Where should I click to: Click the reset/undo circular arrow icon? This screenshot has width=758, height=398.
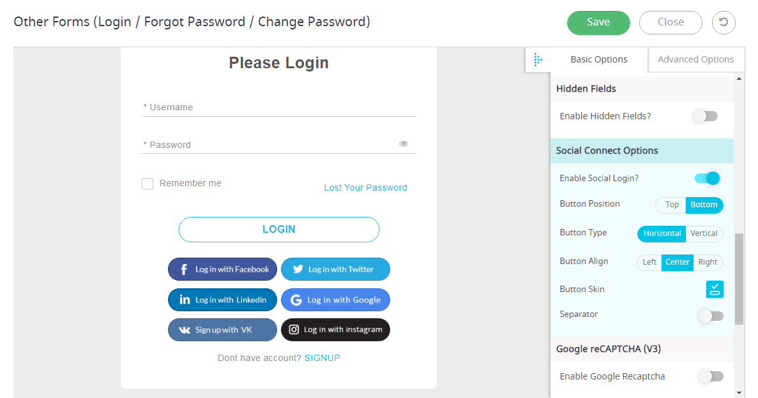(x=723, y=22)
